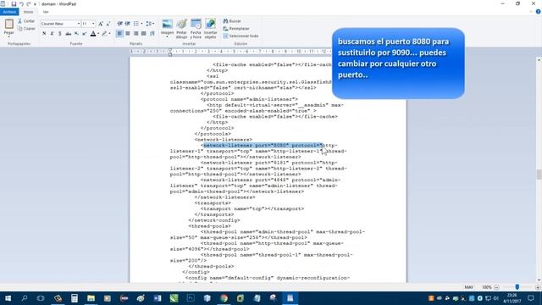Switch to the Ver tab
Image resolution: width=542 pixels, height=305 pixels.
click(x=46, y=12)
